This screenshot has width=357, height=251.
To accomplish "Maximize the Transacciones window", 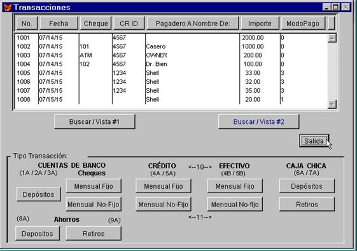I will point(335,7).
